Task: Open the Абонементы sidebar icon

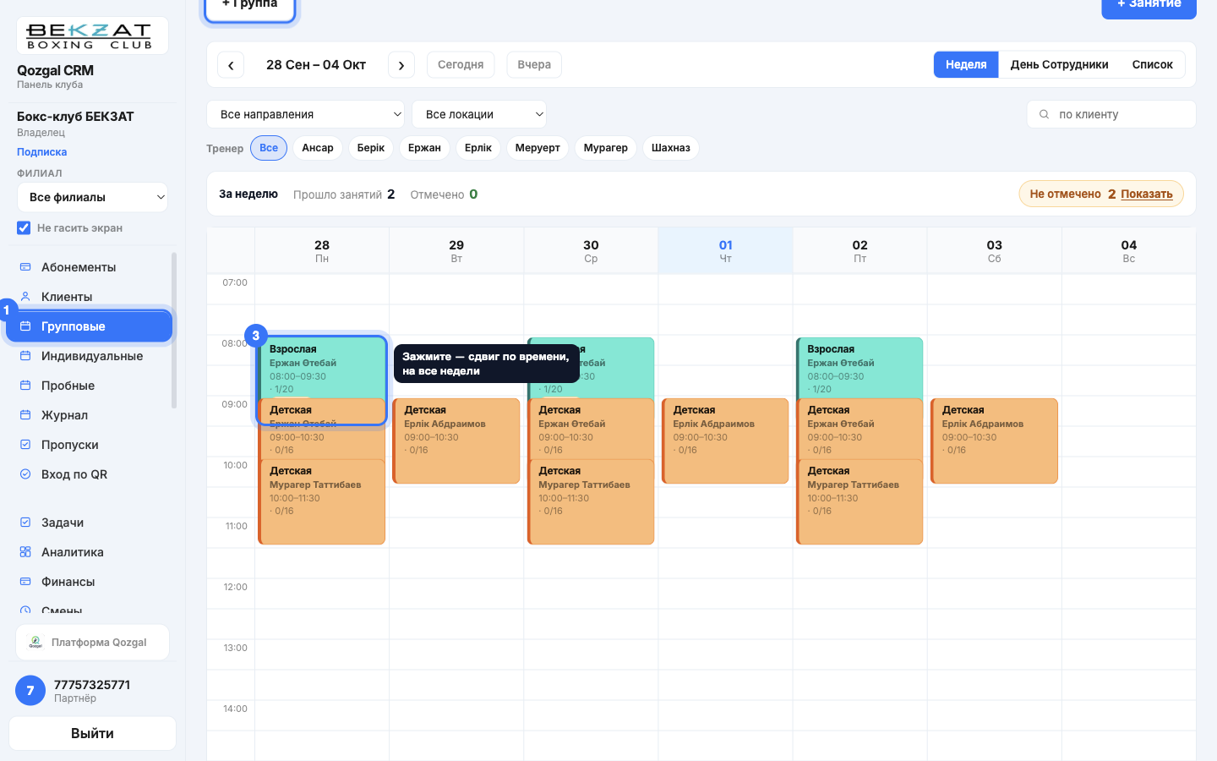Action: (25, 267)
